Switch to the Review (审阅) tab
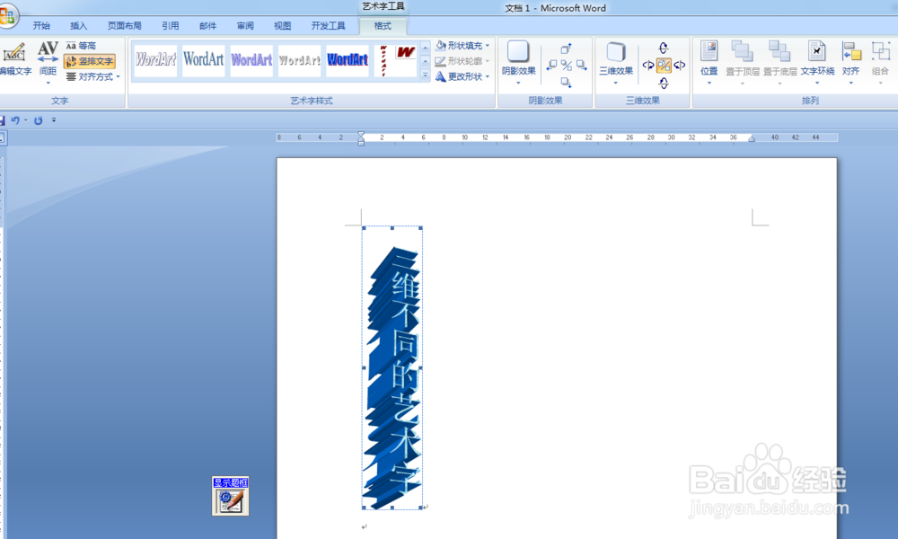 point(245,26)
